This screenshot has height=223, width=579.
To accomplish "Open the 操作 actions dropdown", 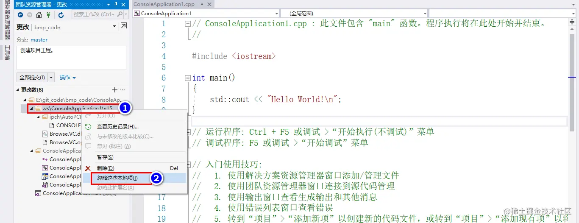I will [x=68, y=78].
